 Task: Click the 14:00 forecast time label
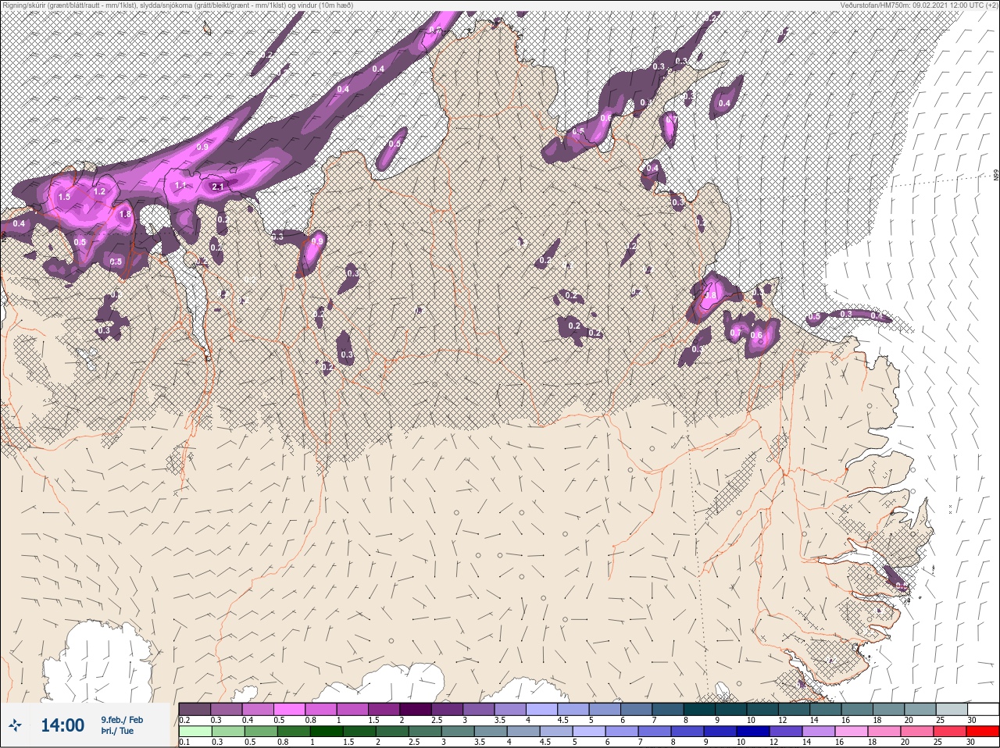62,725
